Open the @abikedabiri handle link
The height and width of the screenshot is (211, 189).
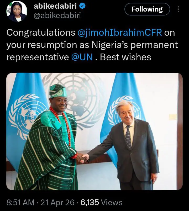click(x=57, y=15)
